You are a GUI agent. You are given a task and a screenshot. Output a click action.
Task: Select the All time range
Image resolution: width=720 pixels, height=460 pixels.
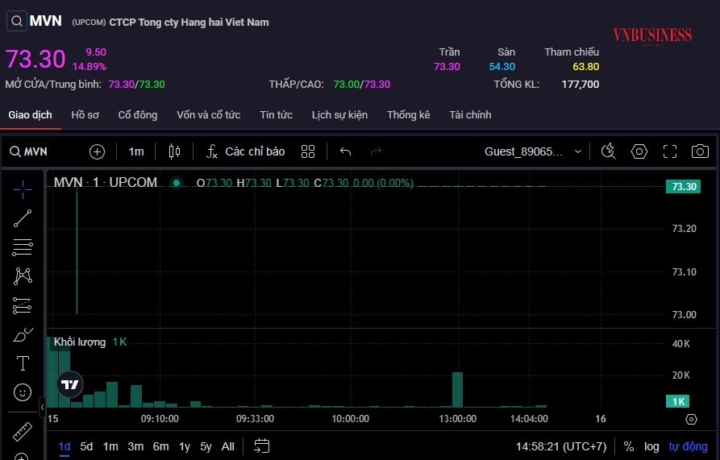point(227,446)
